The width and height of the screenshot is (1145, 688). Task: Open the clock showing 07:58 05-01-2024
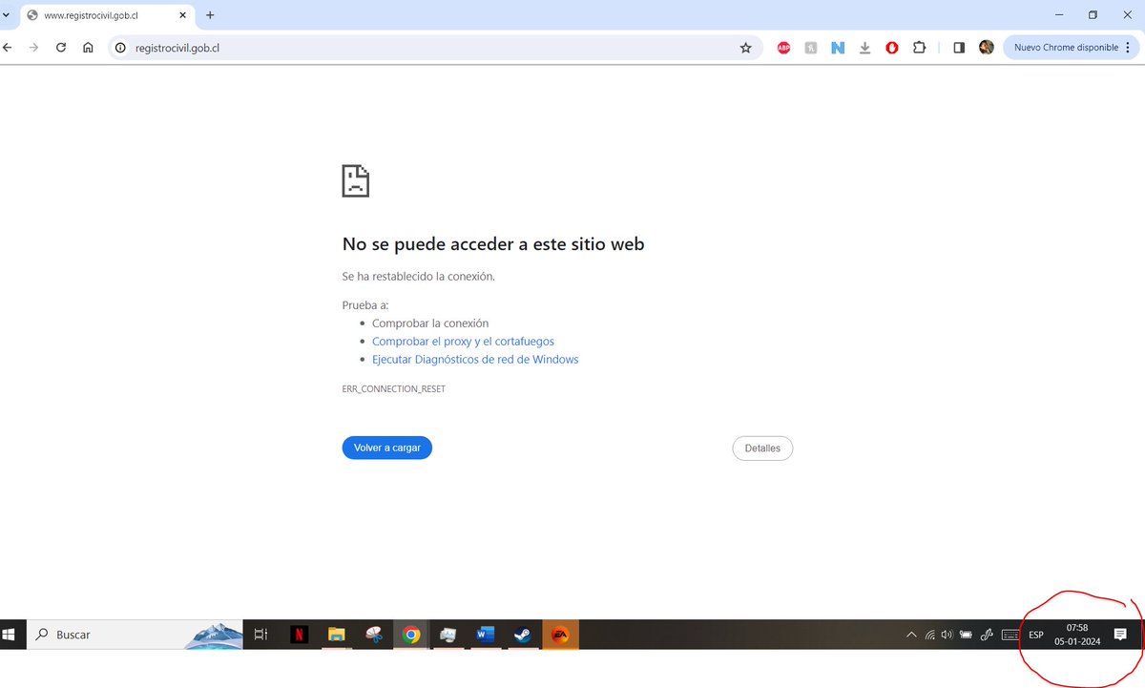tap(1077, 634)
